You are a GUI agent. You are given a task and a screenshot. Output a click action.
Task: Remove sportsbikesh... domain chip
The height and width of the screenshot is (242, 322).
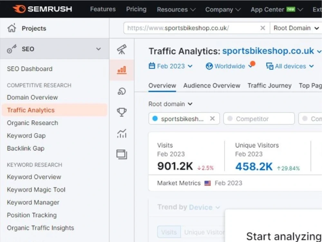click(x=213, y=118)
